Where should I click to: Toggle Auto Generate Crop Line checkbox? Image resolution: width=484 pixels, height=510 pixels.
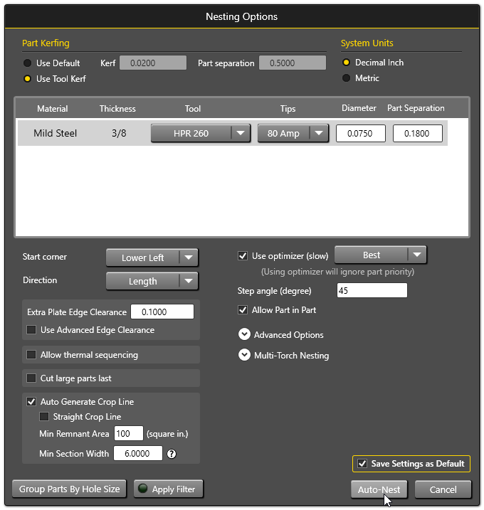(x=31, y=402)
